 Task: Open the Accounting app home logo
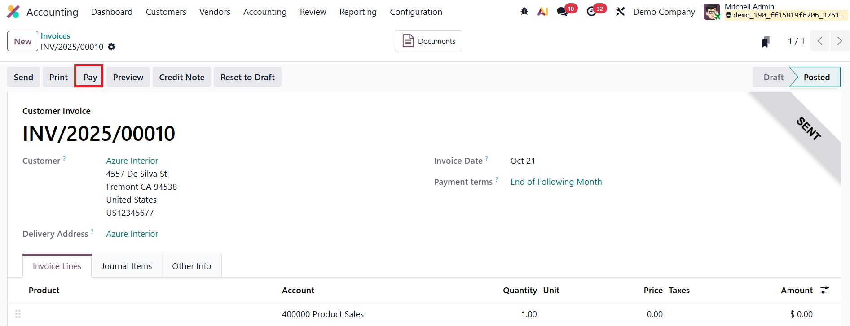(13, 12)
